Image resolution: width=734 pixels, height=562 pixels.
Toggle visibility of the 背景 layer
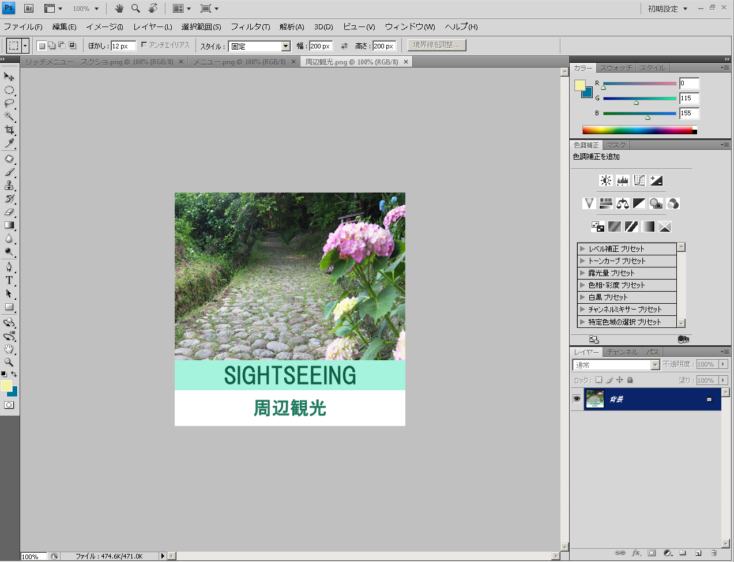click(577, 399)
